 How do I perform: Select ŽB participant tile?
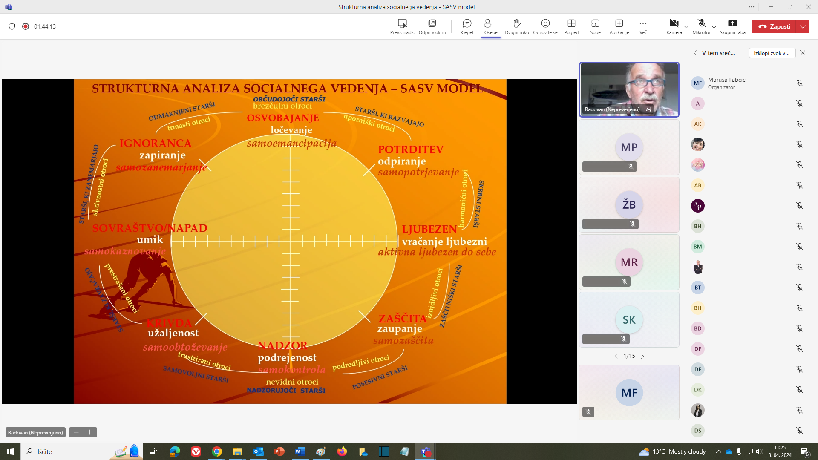[629, 204]
